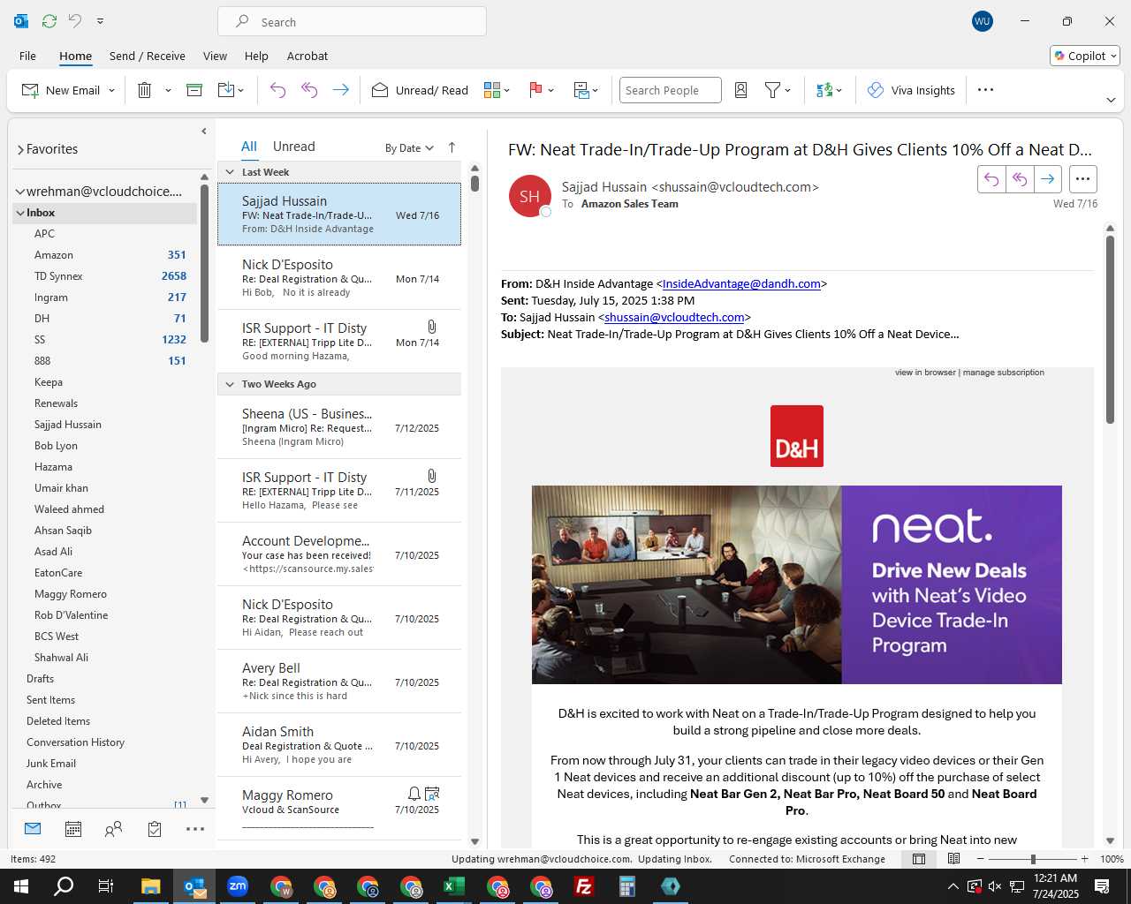
Task: Click the Undo icon in title bar
Action: 75,21
